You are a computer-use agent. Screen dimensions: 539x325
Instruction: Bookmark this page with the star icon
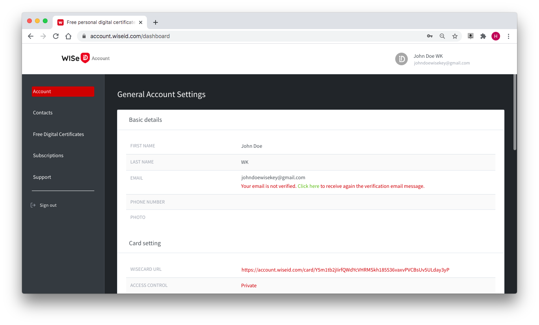(455, 36)
